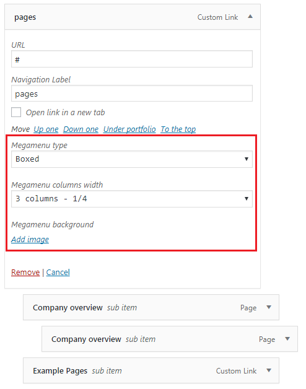This screenshot has width=306, height=389.
Task: Collapse the pages menu item arrow
Action: point(250,17)
